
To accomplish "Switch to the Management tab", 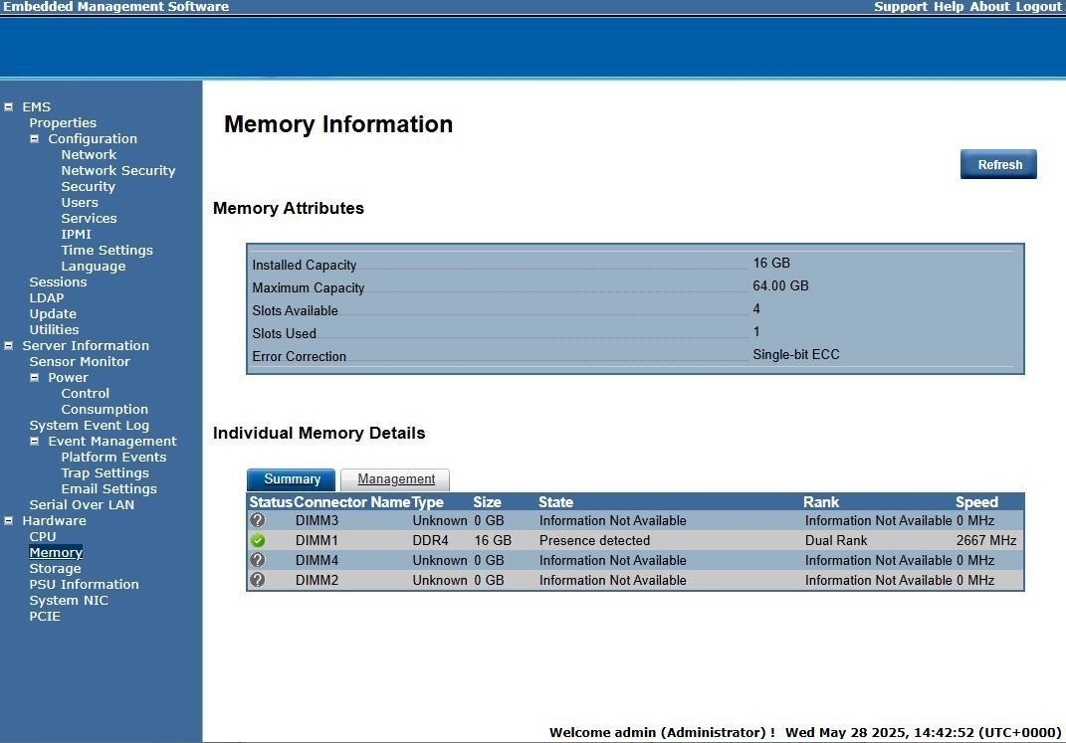I will [x=395, y=479].
